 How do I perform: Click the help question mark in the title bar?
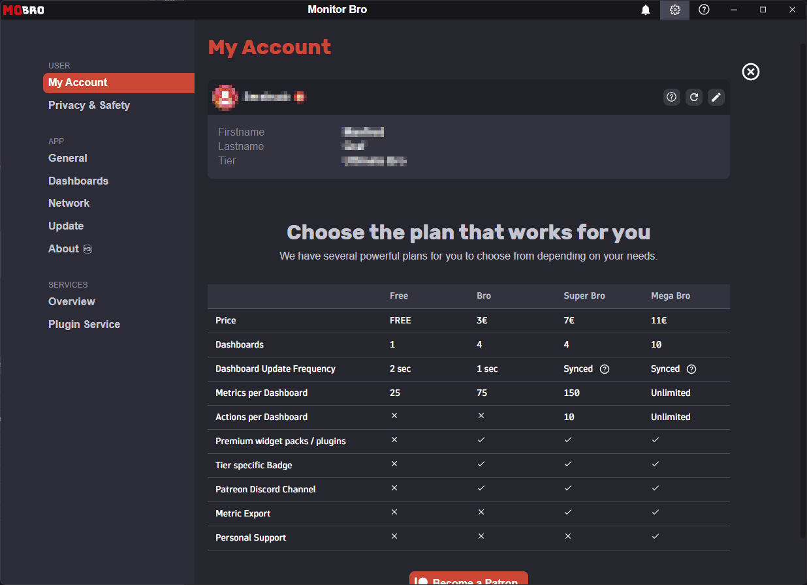pyautogui.click(x=704, y=10)
